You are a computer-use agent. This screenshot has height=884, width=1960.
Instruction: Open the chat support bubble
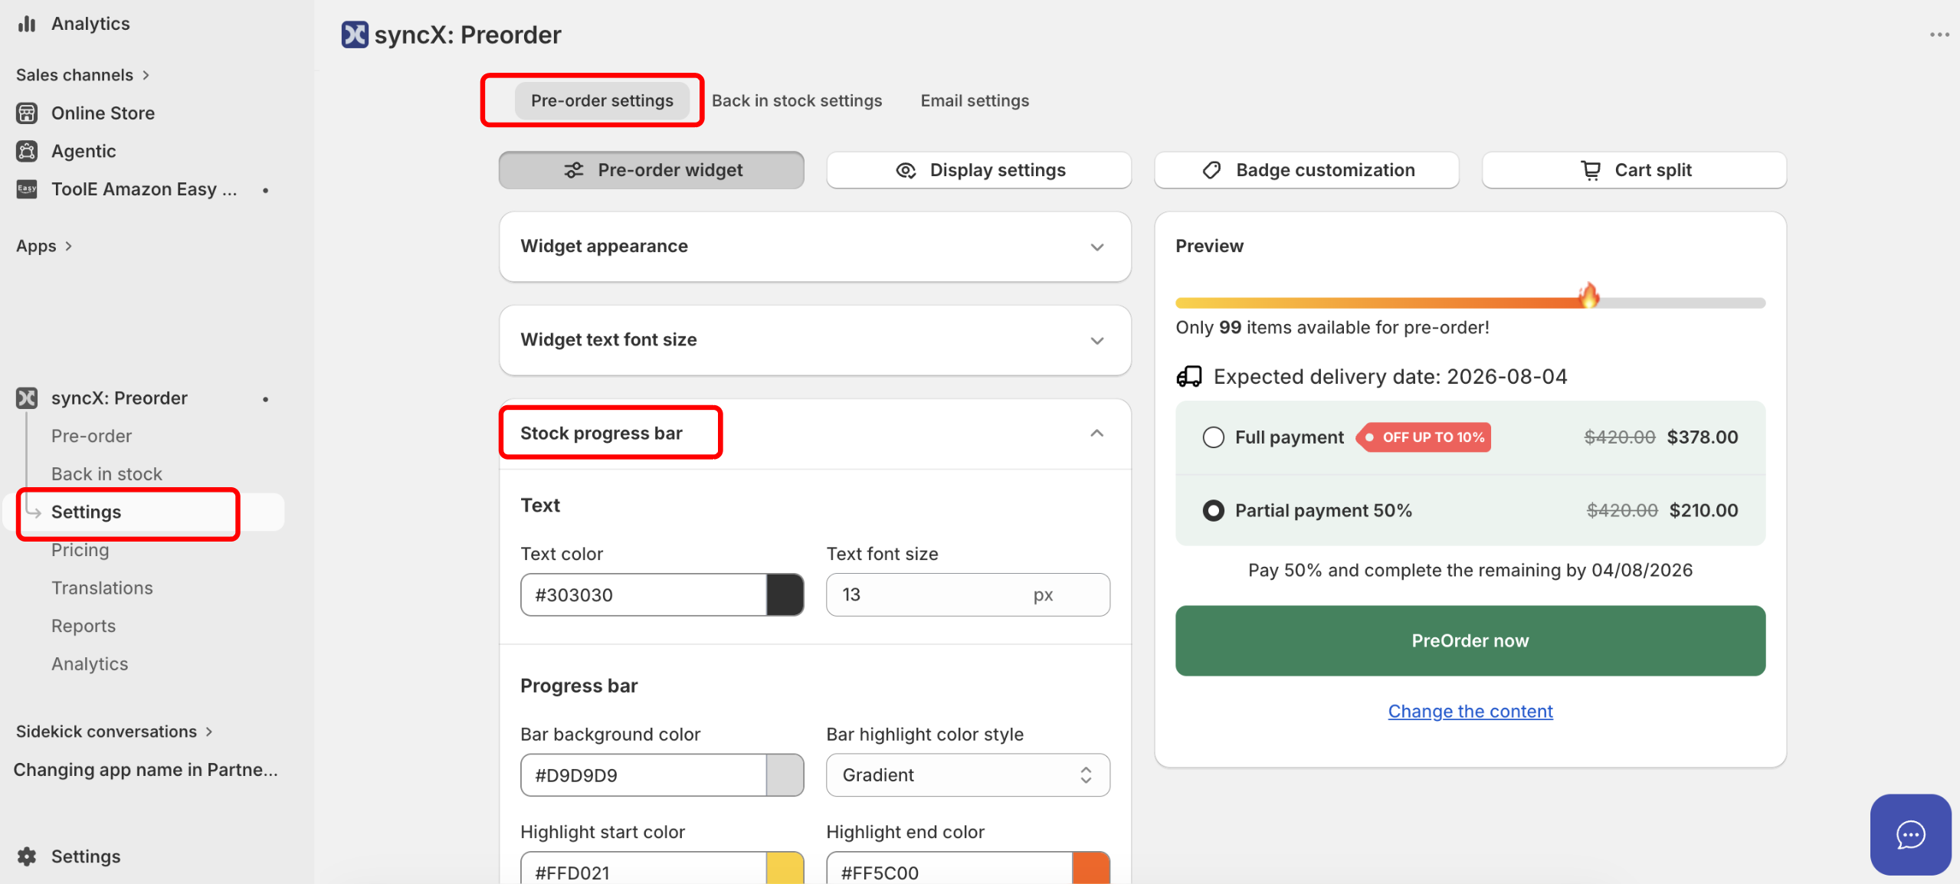(1910, 834)
